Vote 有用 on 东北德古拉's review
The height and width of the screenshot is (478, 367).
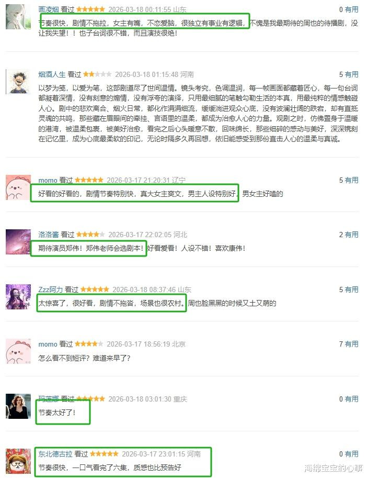pyautogui.click(x=351, y=454)
